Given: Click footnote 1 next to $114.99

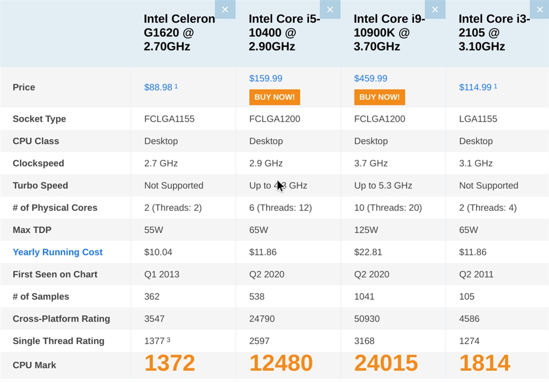Looking at the screenshot, I should pos(495,86).
